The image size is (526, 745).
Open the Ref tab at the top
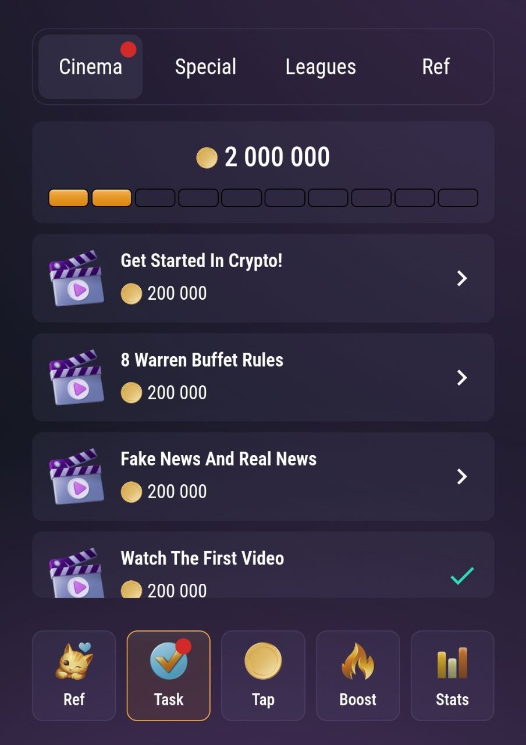click(x=436, y=67)
